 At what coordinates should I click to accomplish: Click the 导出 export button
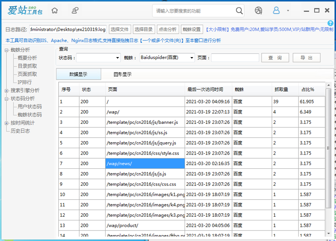tap(307, 58)
